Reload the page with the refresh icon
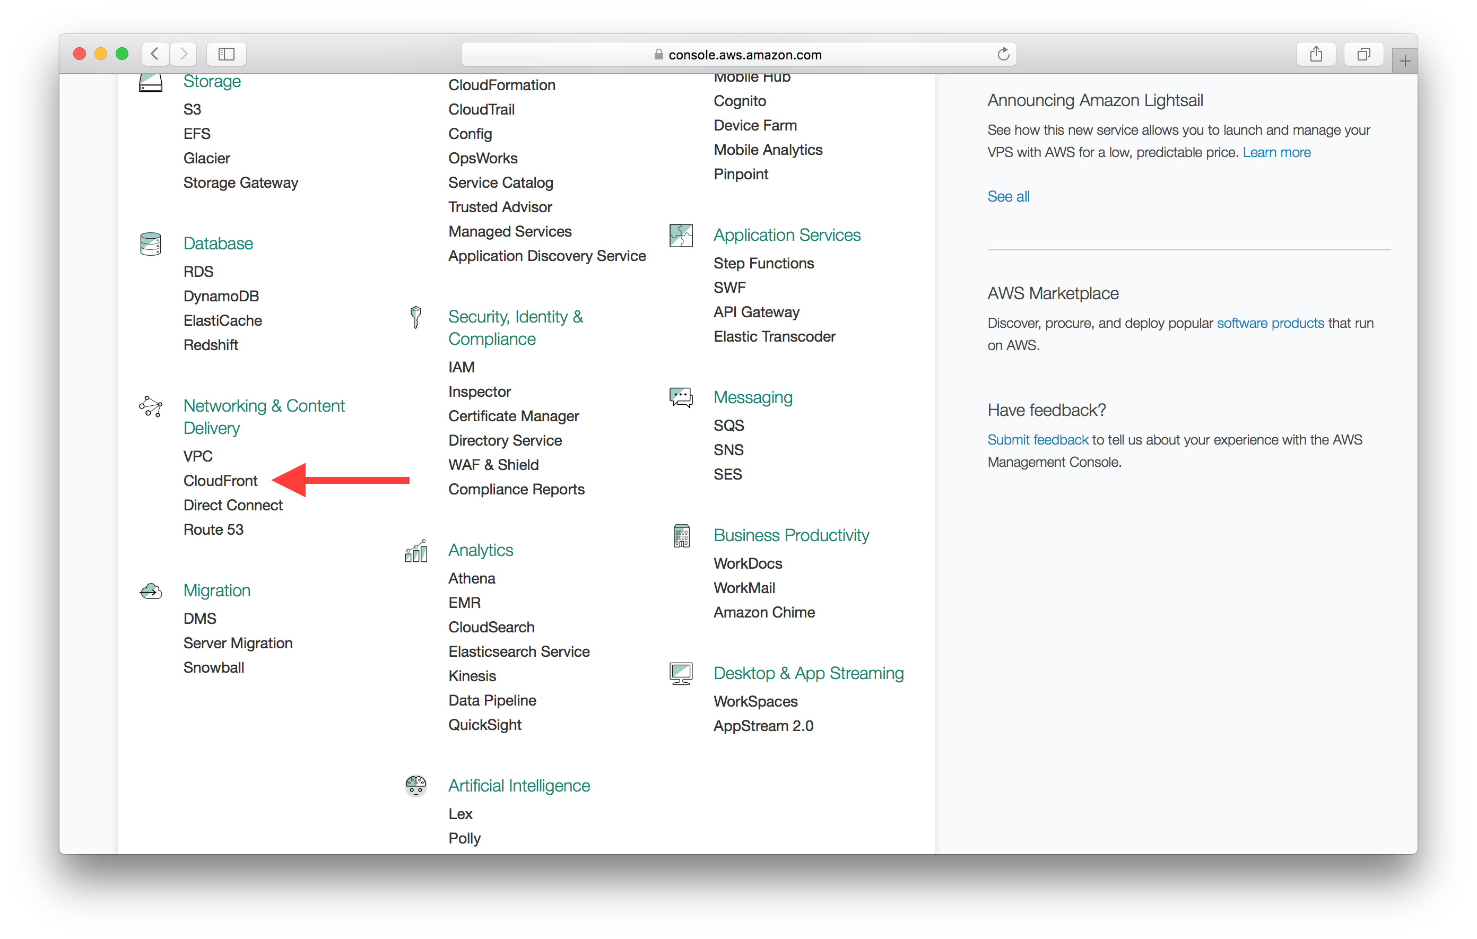Image resolution: width=1477 pixels, height=939 pixels. click(x=1003, y=54)
